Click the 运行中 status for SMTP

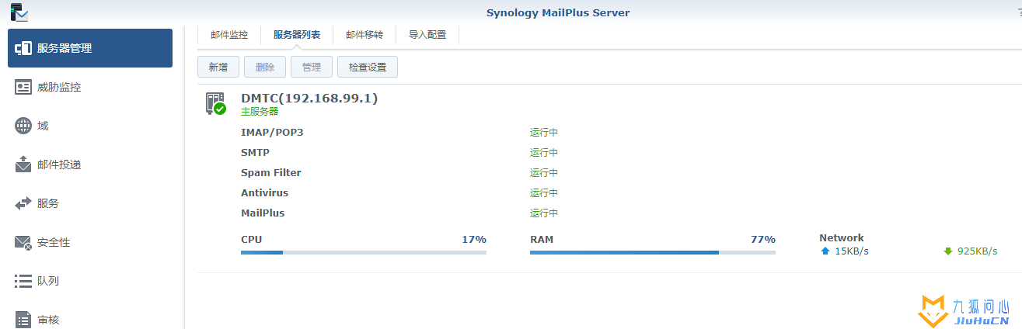click(x=544, y=153)
